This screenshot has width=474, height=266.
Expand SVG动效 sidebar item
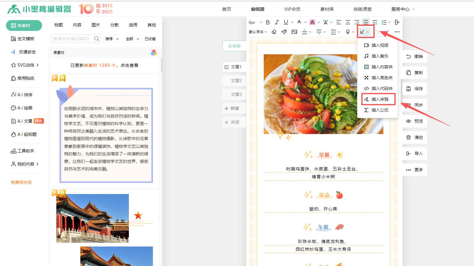click(x=25, y=65)
